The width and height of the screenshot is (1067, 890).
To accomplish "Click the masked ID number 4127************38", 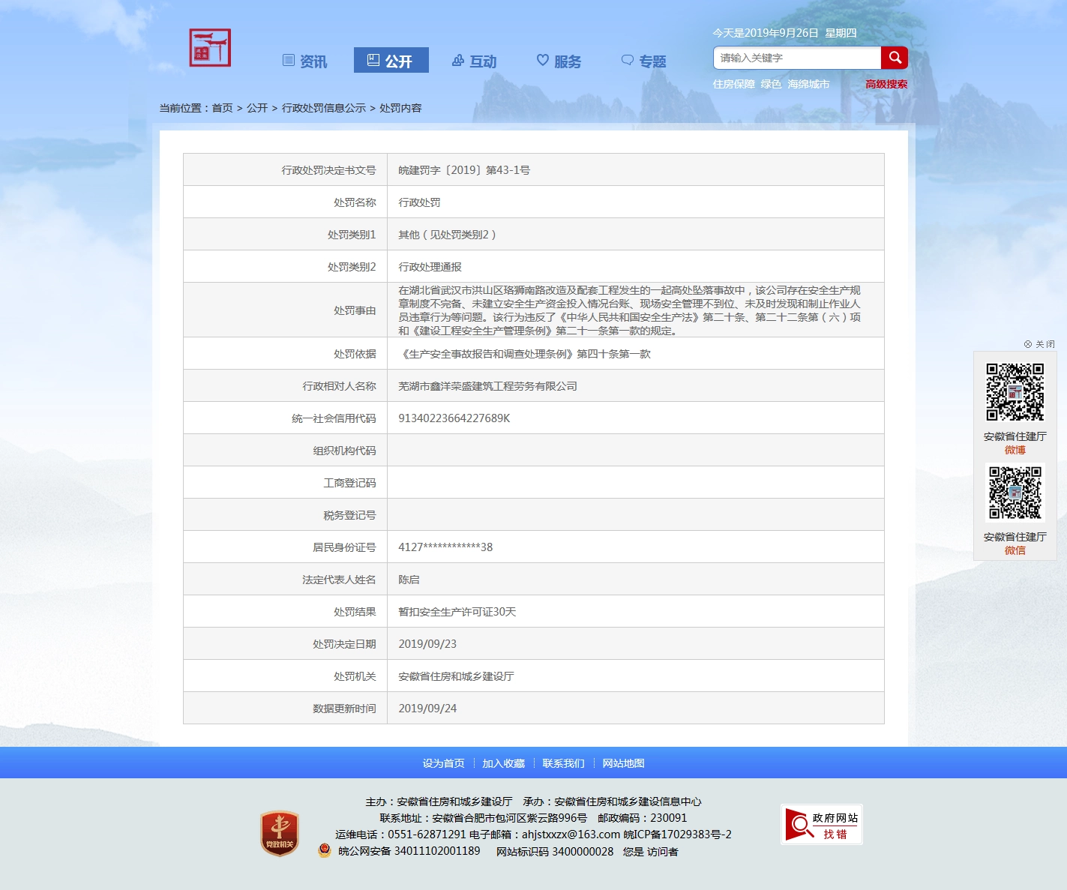I will 445,547.
